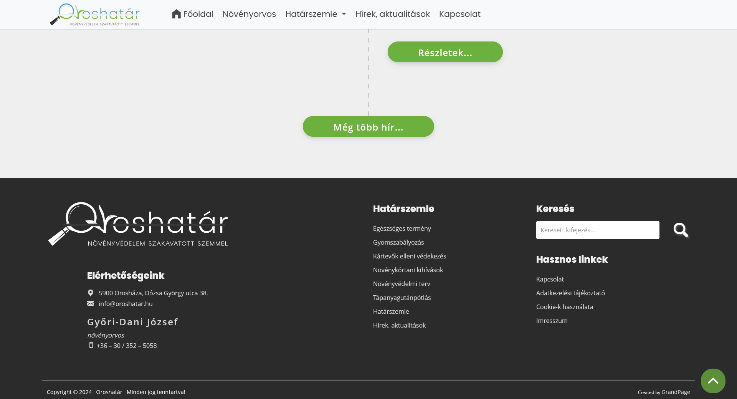Image resolution: width=737 pixels, height=399 pixels.
Task: Click the Keresés heading
Action: point(555,209)
